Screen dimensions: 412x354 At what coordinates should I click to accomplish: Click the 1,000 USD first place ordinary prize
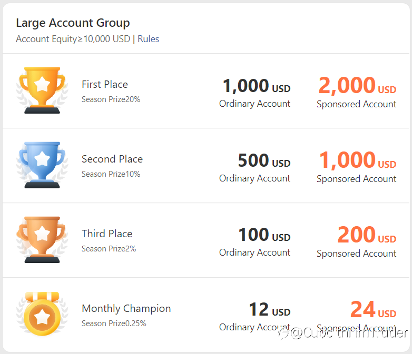256,86
